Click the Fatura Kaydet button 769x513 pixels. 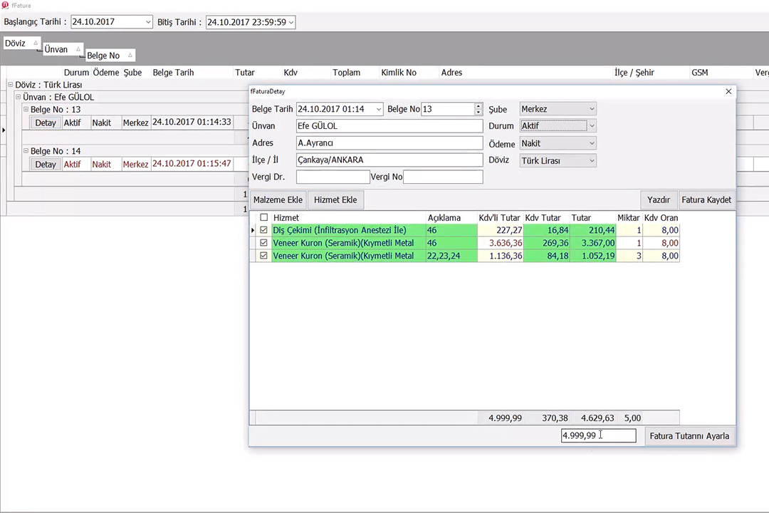point(706,199)
